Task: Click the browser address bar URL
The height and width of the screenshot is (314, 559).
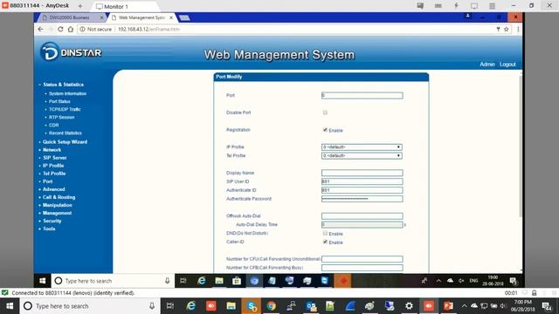Action: (x=148, y=29)
